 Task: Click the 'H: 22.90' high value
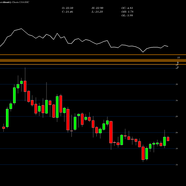97,8
